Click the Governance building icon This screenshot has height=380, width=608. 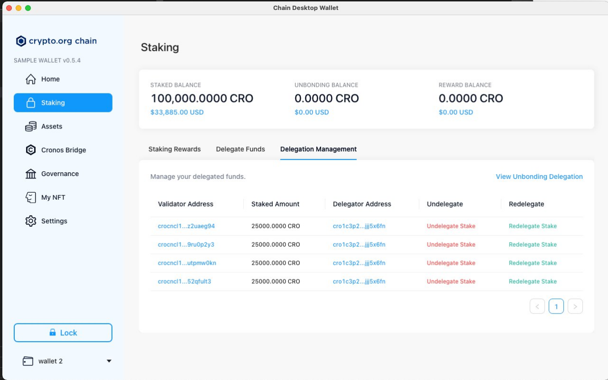click(x=31, y=174)
